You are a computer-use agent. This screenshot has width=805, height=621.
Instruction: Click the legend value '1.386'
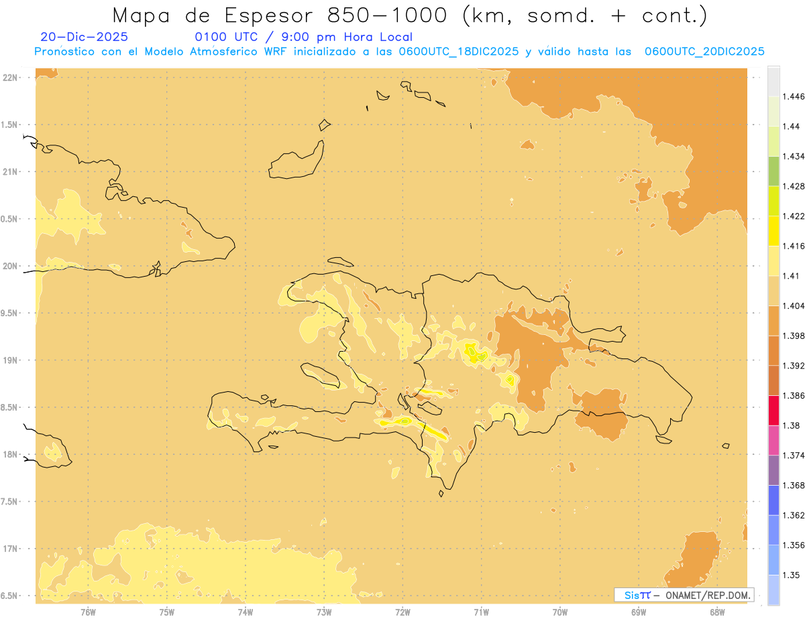[x=794, y=396]
